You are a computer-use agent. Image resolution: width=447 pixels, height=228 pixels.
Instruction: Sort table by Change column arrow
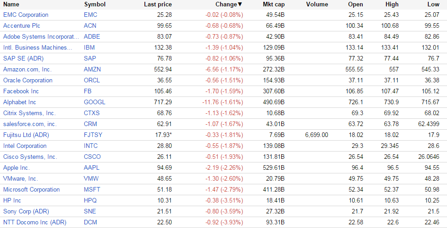tap(240, 5)
